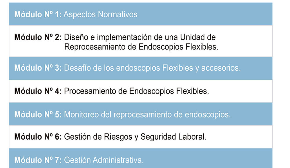Image resolution: width=290 pixels, height=168 pixels.
Task: Select the Módulo Nº 5 Monitoreo row
Action: pyautogui.click(x=141, y=114)
